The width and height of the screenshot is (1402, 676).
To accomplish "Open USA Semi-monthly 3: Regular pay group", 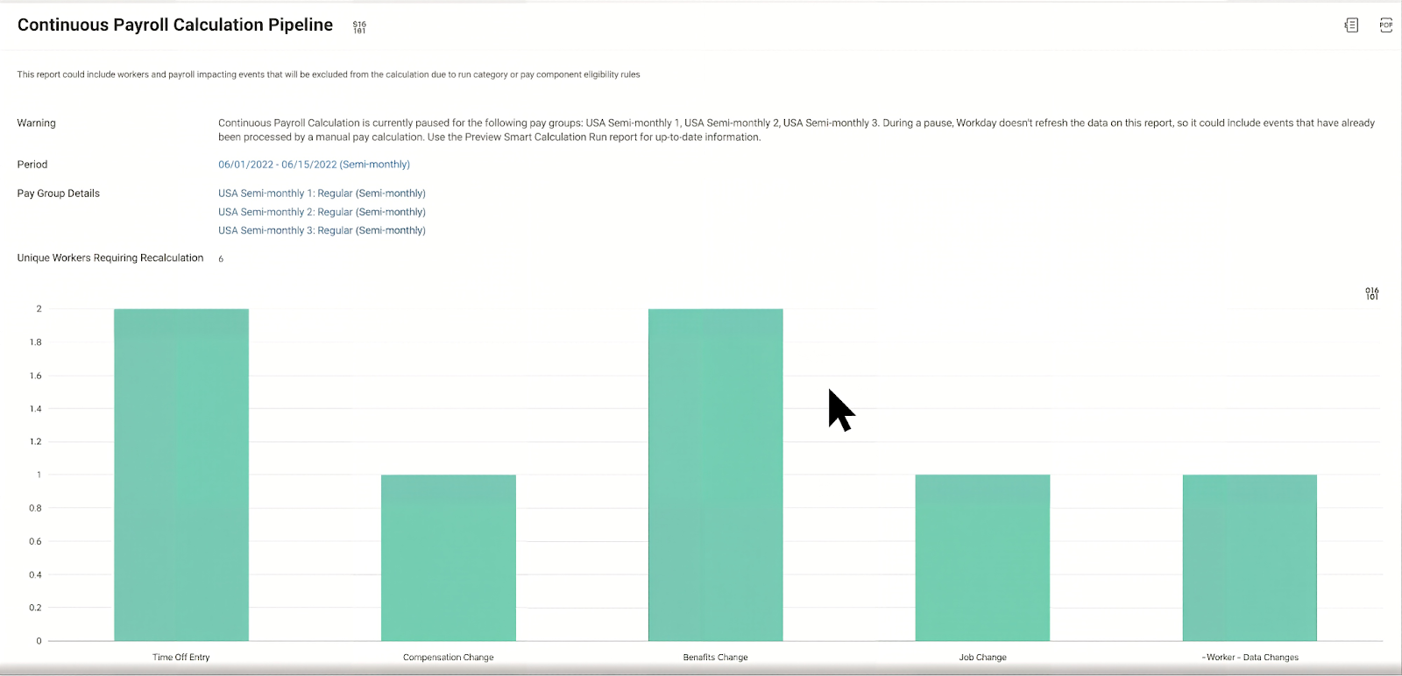I will pyautogui.click(x=322, y=230).
